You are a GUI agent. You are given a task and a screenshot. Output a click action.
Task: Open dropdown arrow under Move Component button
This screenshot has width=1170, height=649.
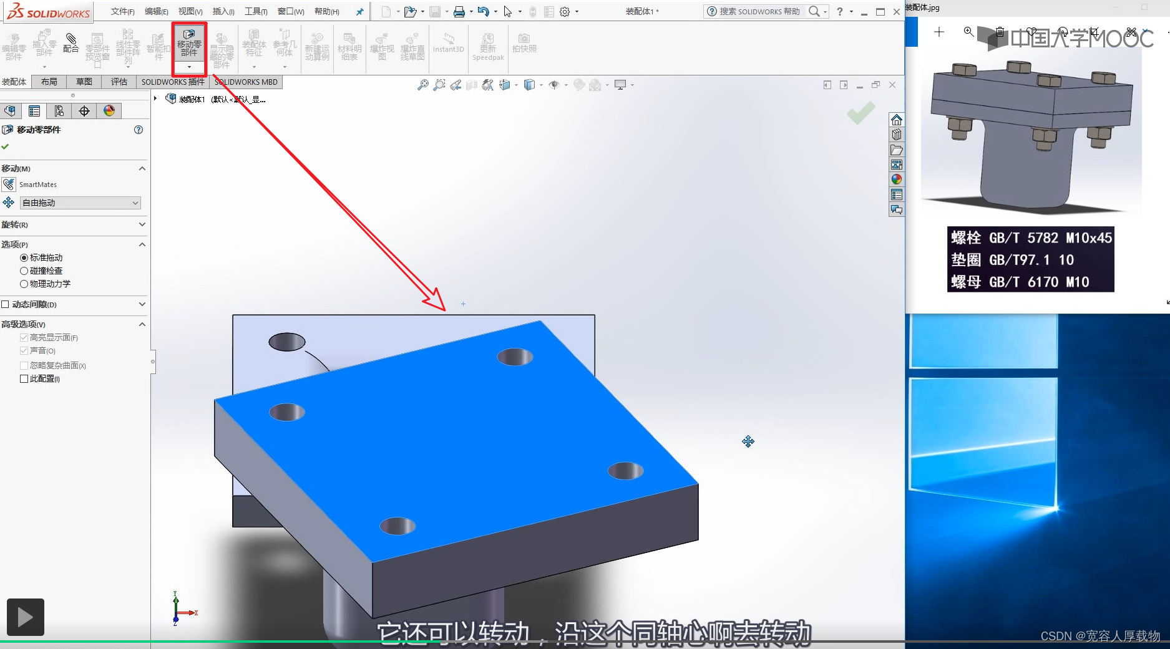[x=189, y=67]
